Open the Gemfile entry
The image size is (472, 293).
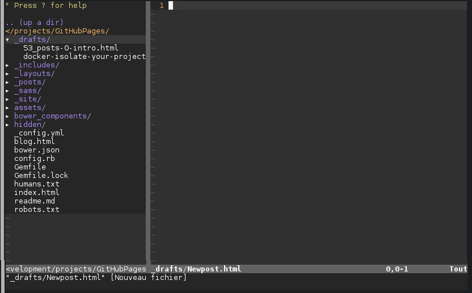(30, 167)
